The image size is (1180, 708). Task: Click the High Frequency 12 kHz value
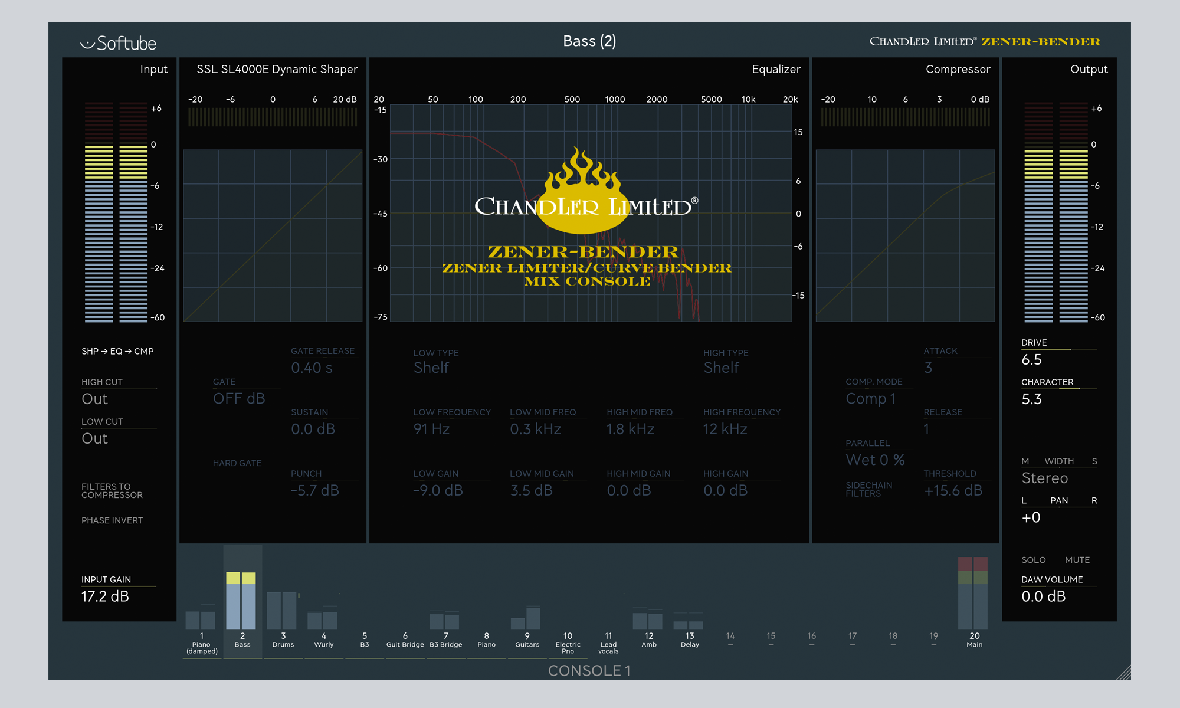pos(725,430)
